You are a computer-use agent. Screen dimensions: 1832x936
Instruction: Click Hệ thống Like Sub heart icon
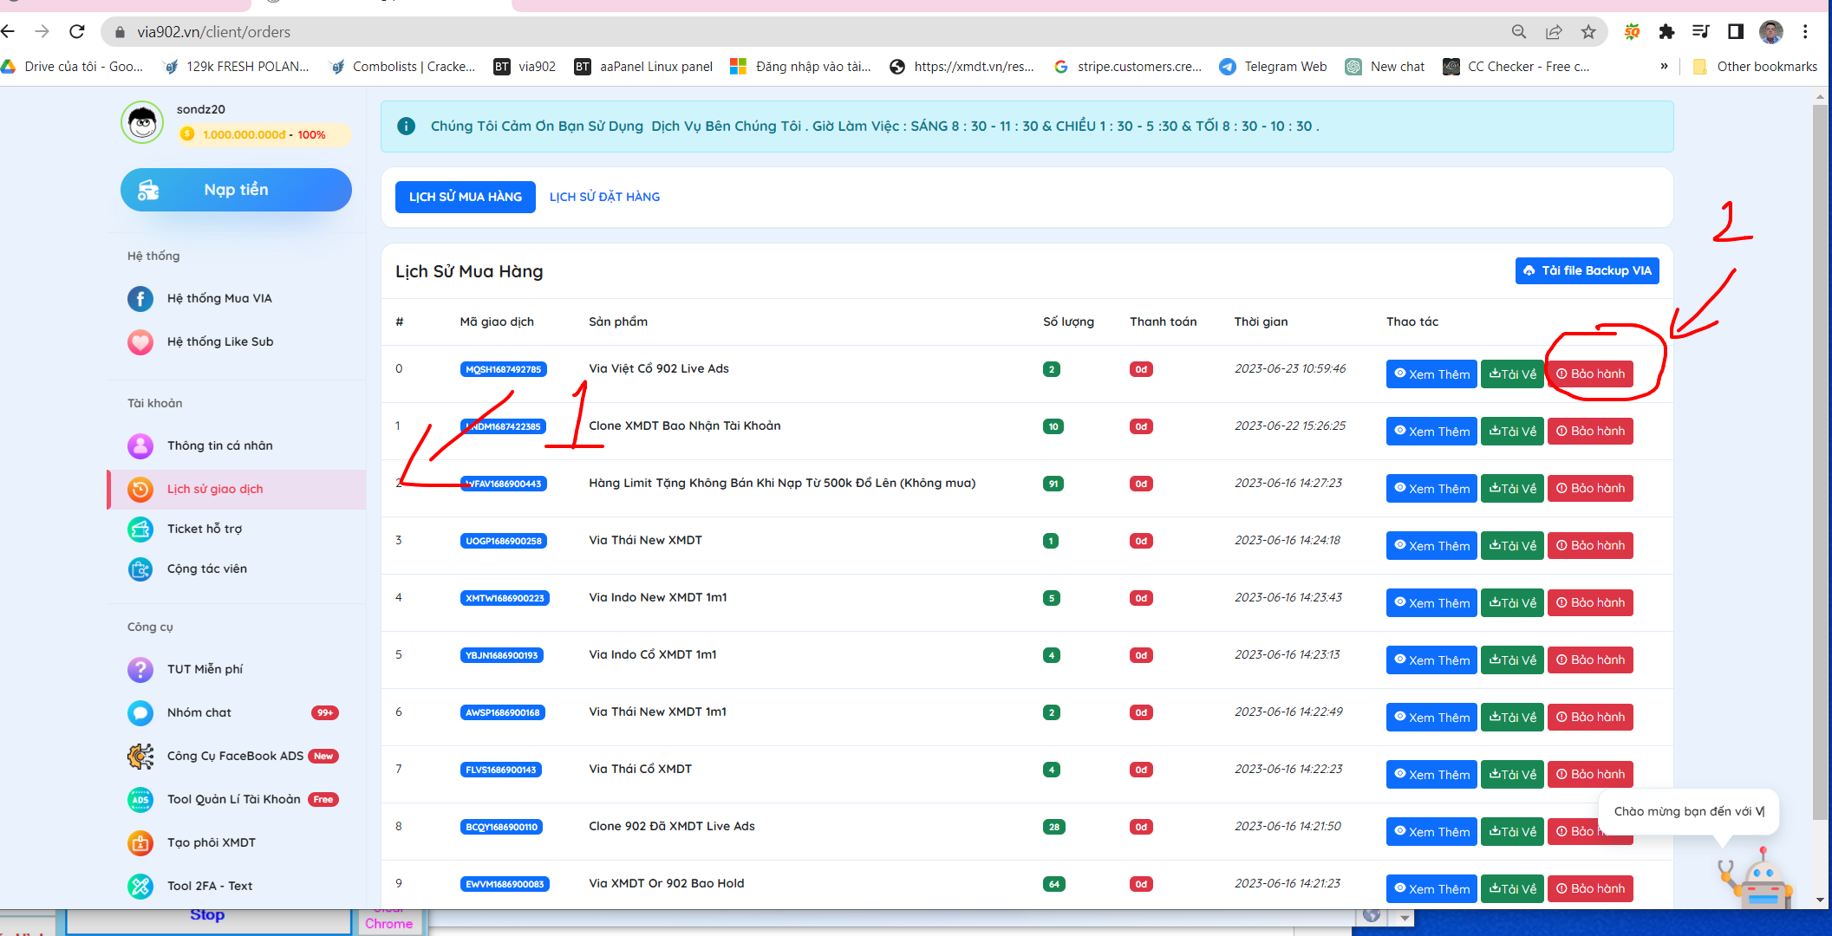click(x=140, y=341)
